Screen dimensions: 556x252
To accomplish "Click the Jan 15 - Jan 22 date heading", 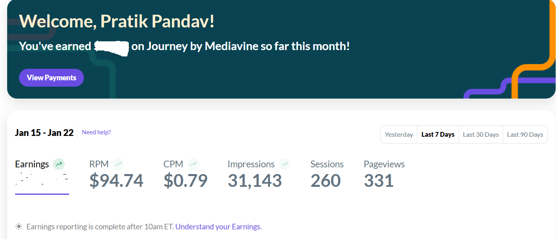I will pos(44,133).
